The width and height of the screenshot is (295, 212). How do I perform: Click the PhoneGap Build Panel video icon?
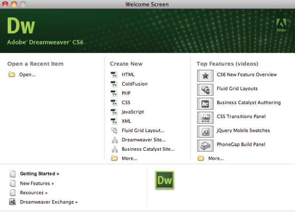click(205, 146)
